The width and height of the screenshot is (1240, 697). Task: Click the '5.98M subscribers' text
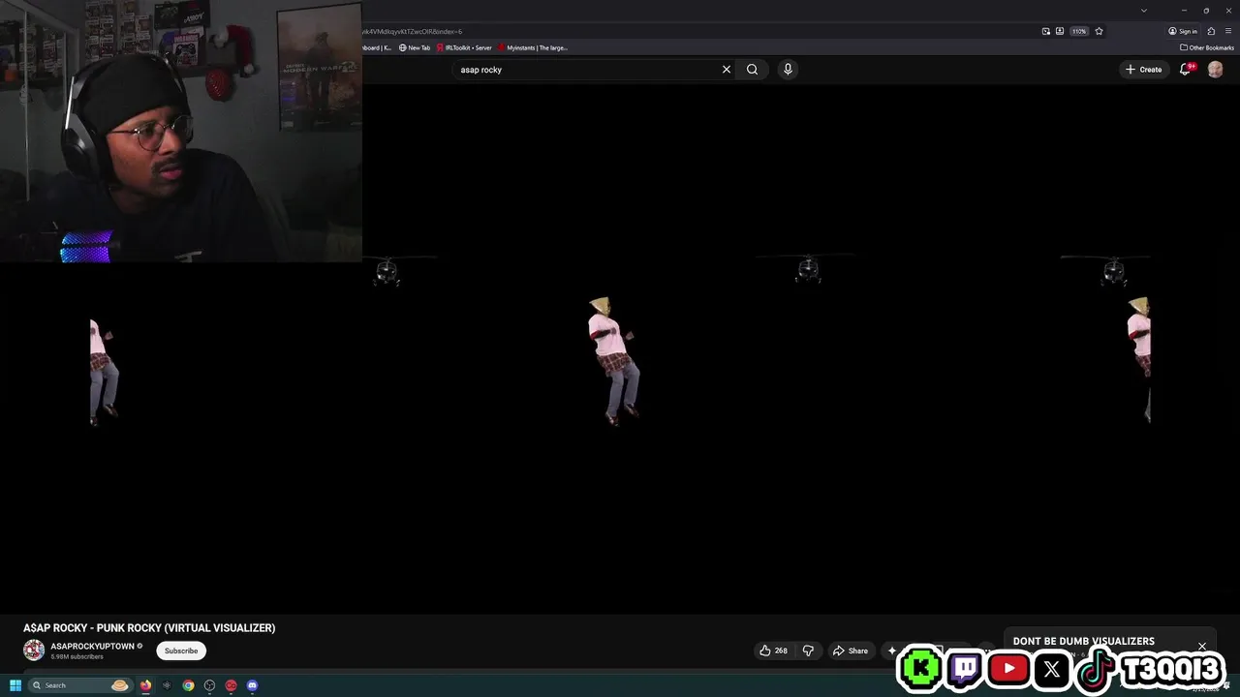pyautogui.click(x=77, y=657)
